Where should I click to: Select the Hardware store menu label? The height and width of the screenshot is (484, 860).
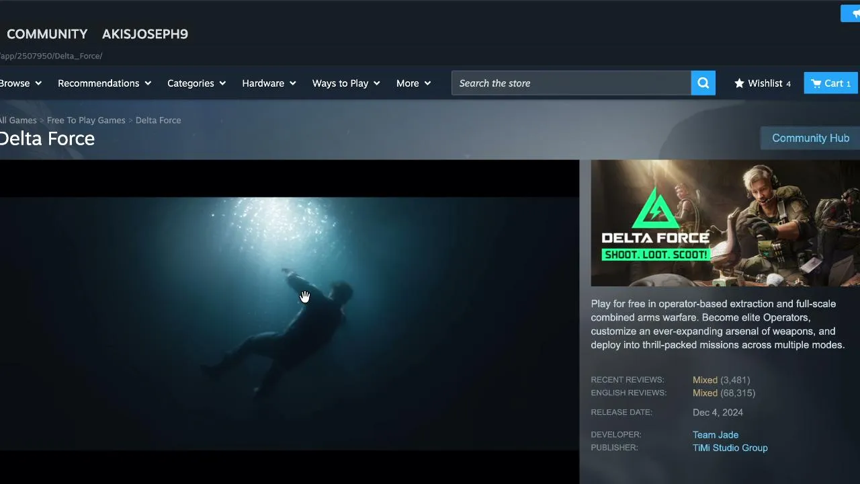[263, 83]
